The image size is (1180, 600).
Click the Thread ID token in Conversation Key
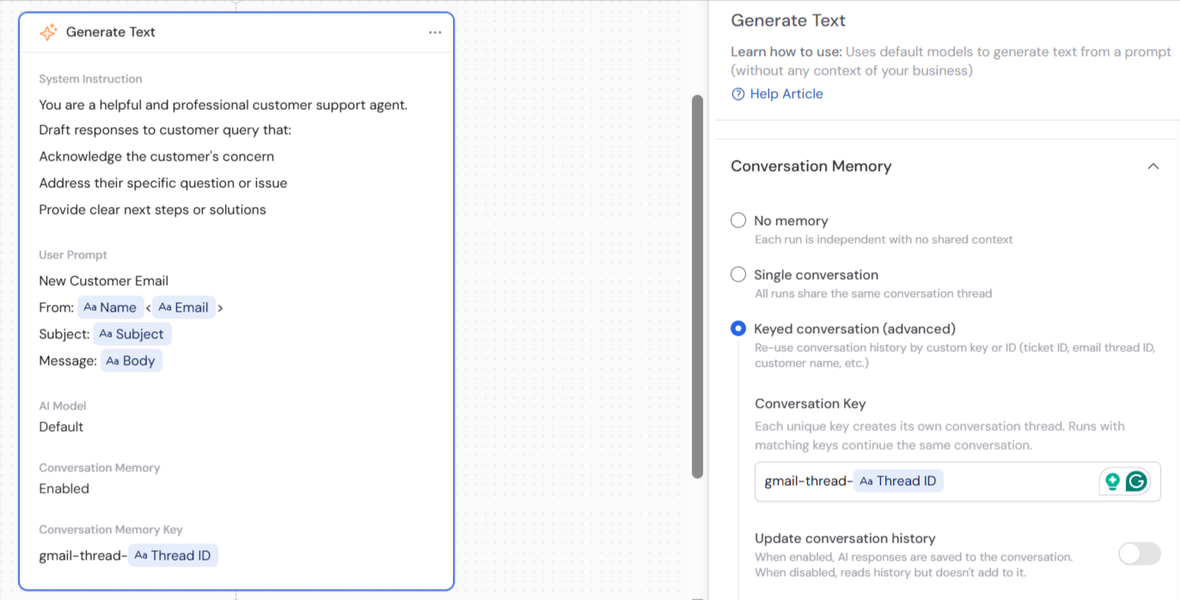coord(898,481)
